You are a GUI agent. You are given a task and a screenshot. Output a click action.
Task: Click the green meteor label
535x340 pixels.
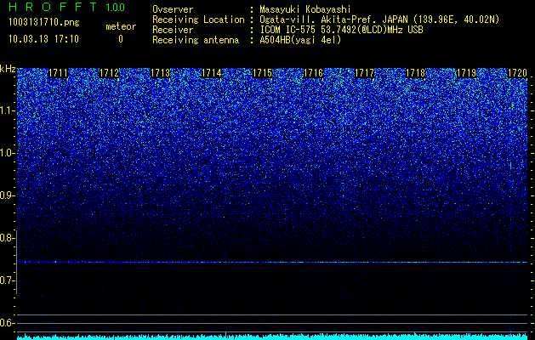[121, 26]
